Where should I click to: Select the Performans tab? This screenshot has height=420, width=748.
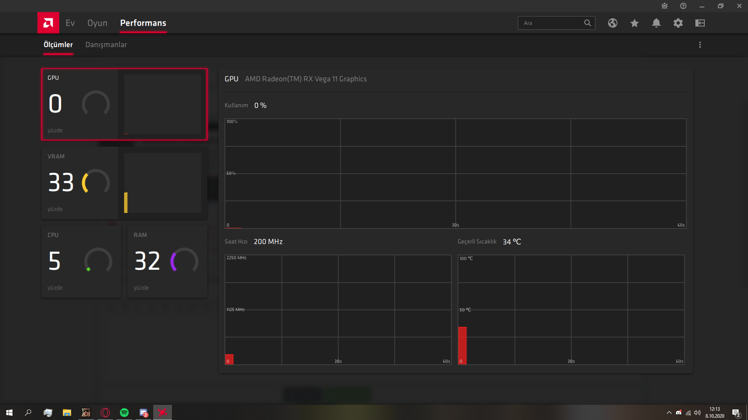click(143, 23)
